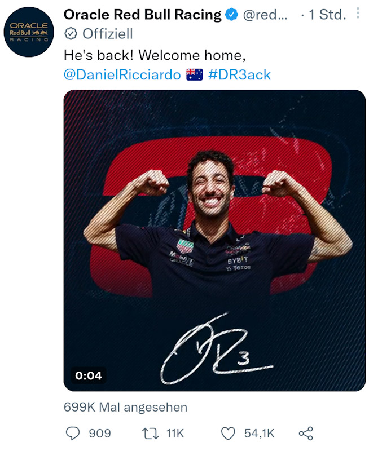Click the 0:04 video duration badge
This screenshot has height=451, width=369.
tap(89, 375)
